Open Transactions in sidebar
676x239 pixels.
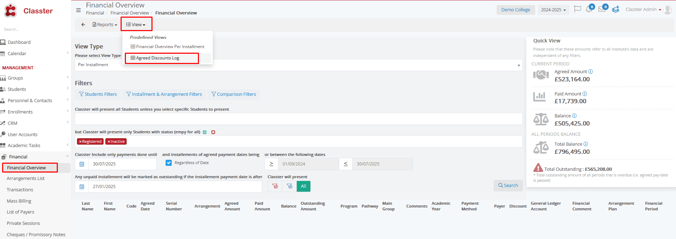(x=20, y=190)
